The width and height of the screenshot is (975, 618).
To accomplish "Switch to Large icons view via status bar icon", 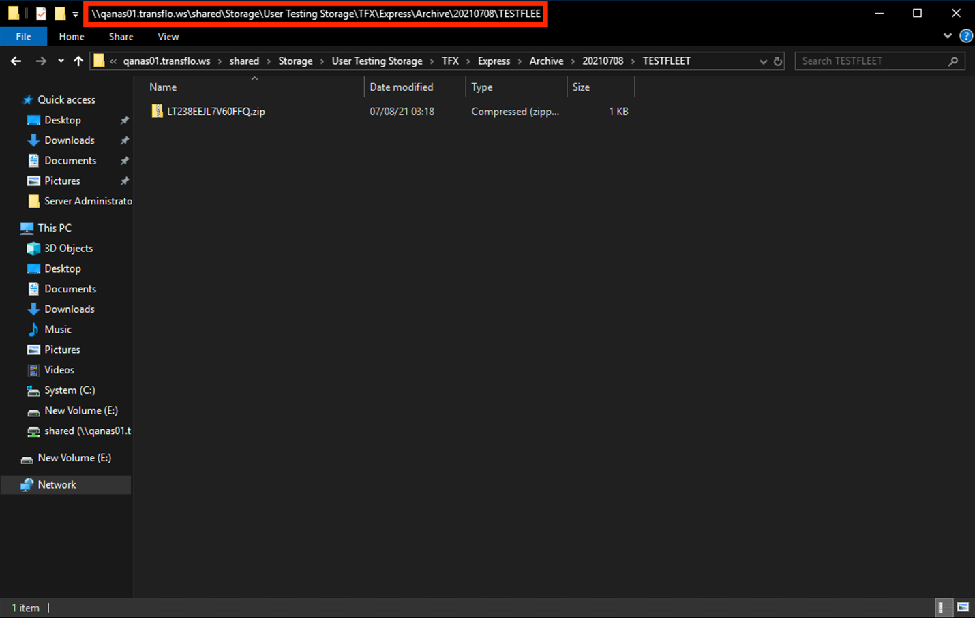I will click(963, 607).
